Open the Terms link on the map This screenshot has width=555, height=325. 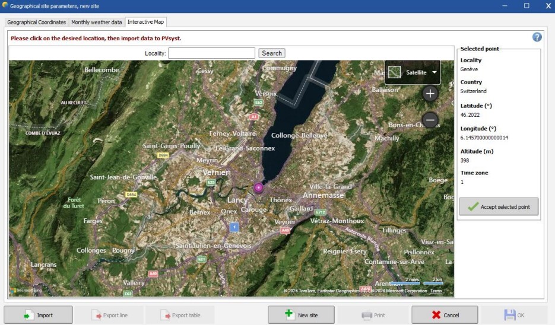coord(436,291)
